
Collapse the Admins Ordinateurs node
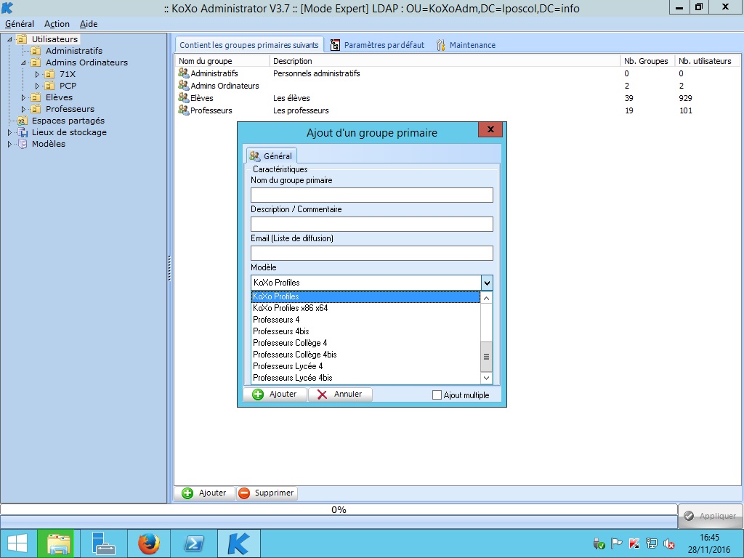(23, 62)
